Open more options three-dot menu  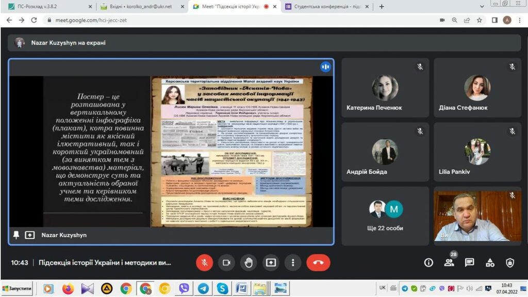coord(293,262)
